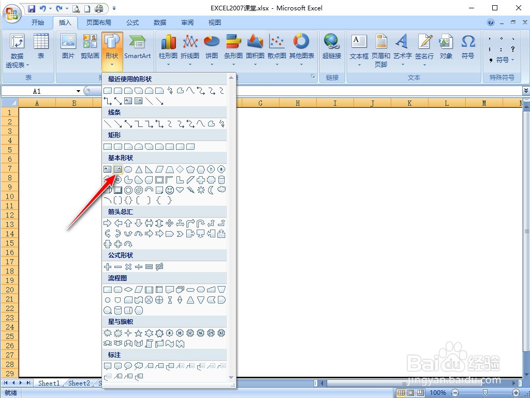Pick the flowchart decision diamond

tap(128, 290)
